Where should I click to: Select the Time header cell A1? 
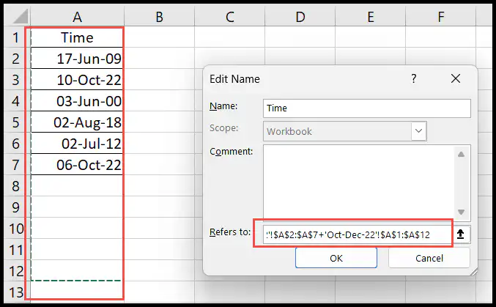pyautogui.click(x=77, y=37)
